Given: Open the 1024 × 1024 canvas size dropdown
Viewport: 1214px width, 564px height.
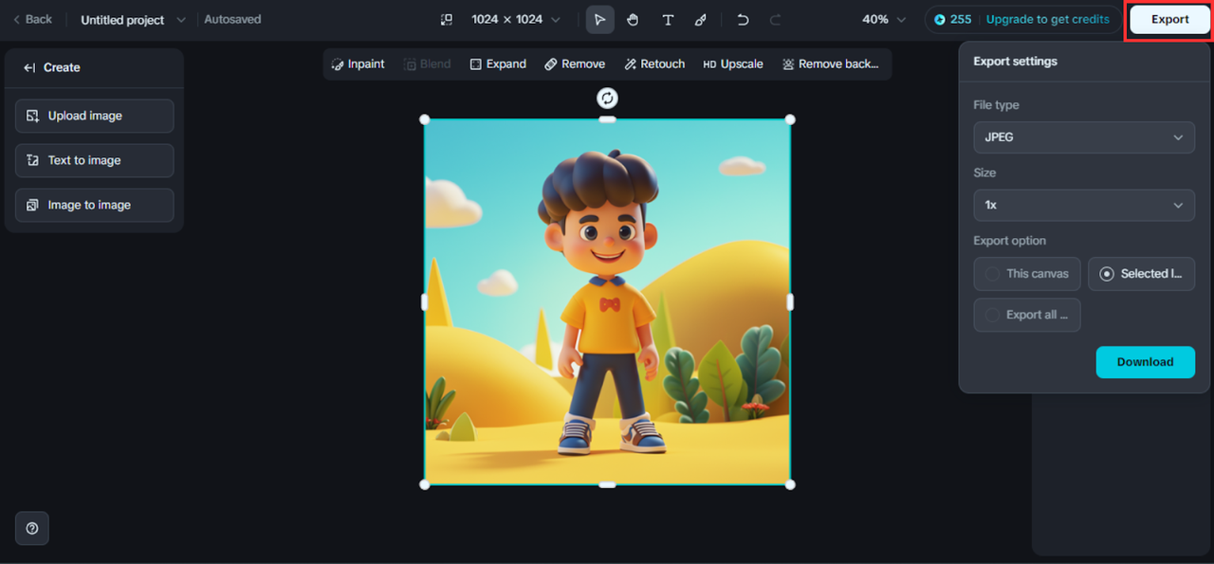Looking at the screenshot, I should coord(516,19).
